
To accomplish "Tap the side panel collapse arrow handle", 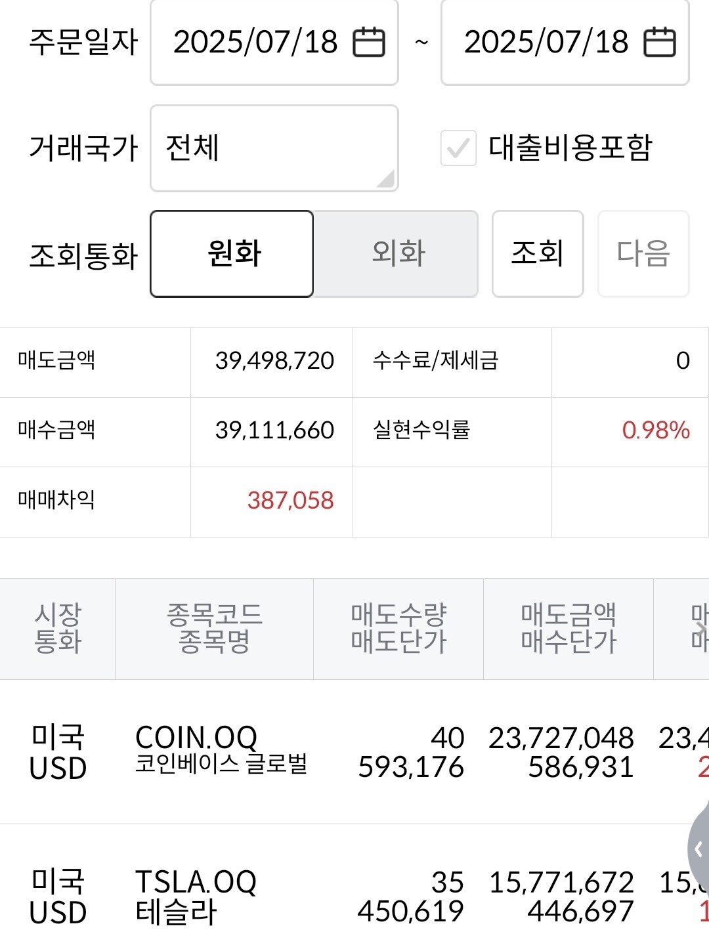I will click(x=698, y=849).
